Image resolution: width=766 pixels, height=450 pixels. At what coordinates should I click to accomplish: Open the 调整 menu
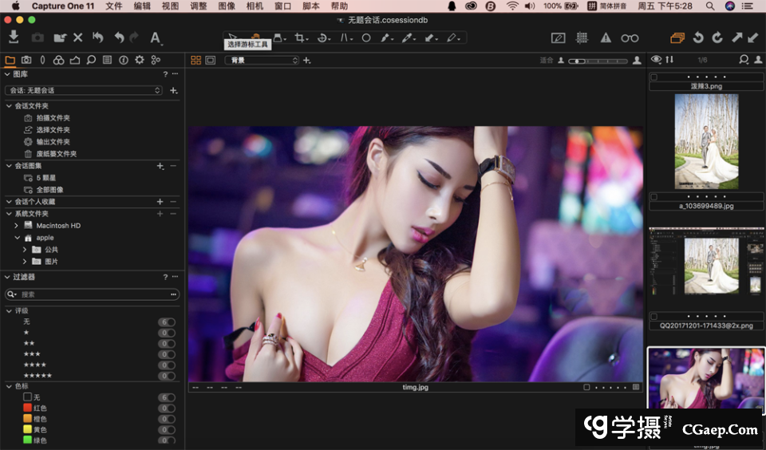pos(199,6)
